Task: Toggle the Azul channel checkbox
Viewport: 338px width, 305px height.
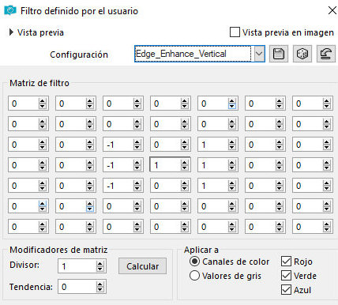Action: tap(286, 290)
